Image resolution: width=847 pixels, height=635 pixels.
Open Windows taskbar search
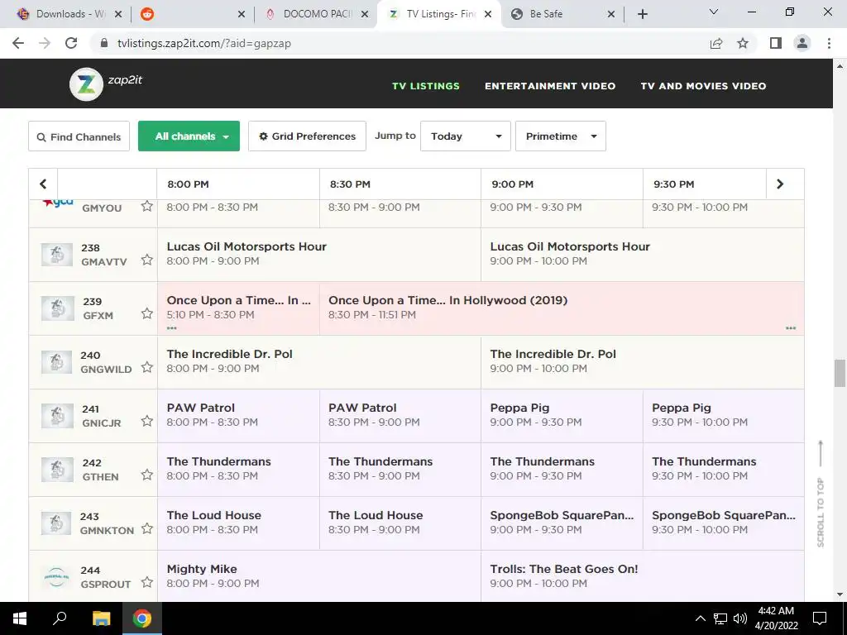60,618
